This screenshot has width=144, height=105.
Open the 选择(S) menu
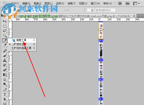[60, 3]
